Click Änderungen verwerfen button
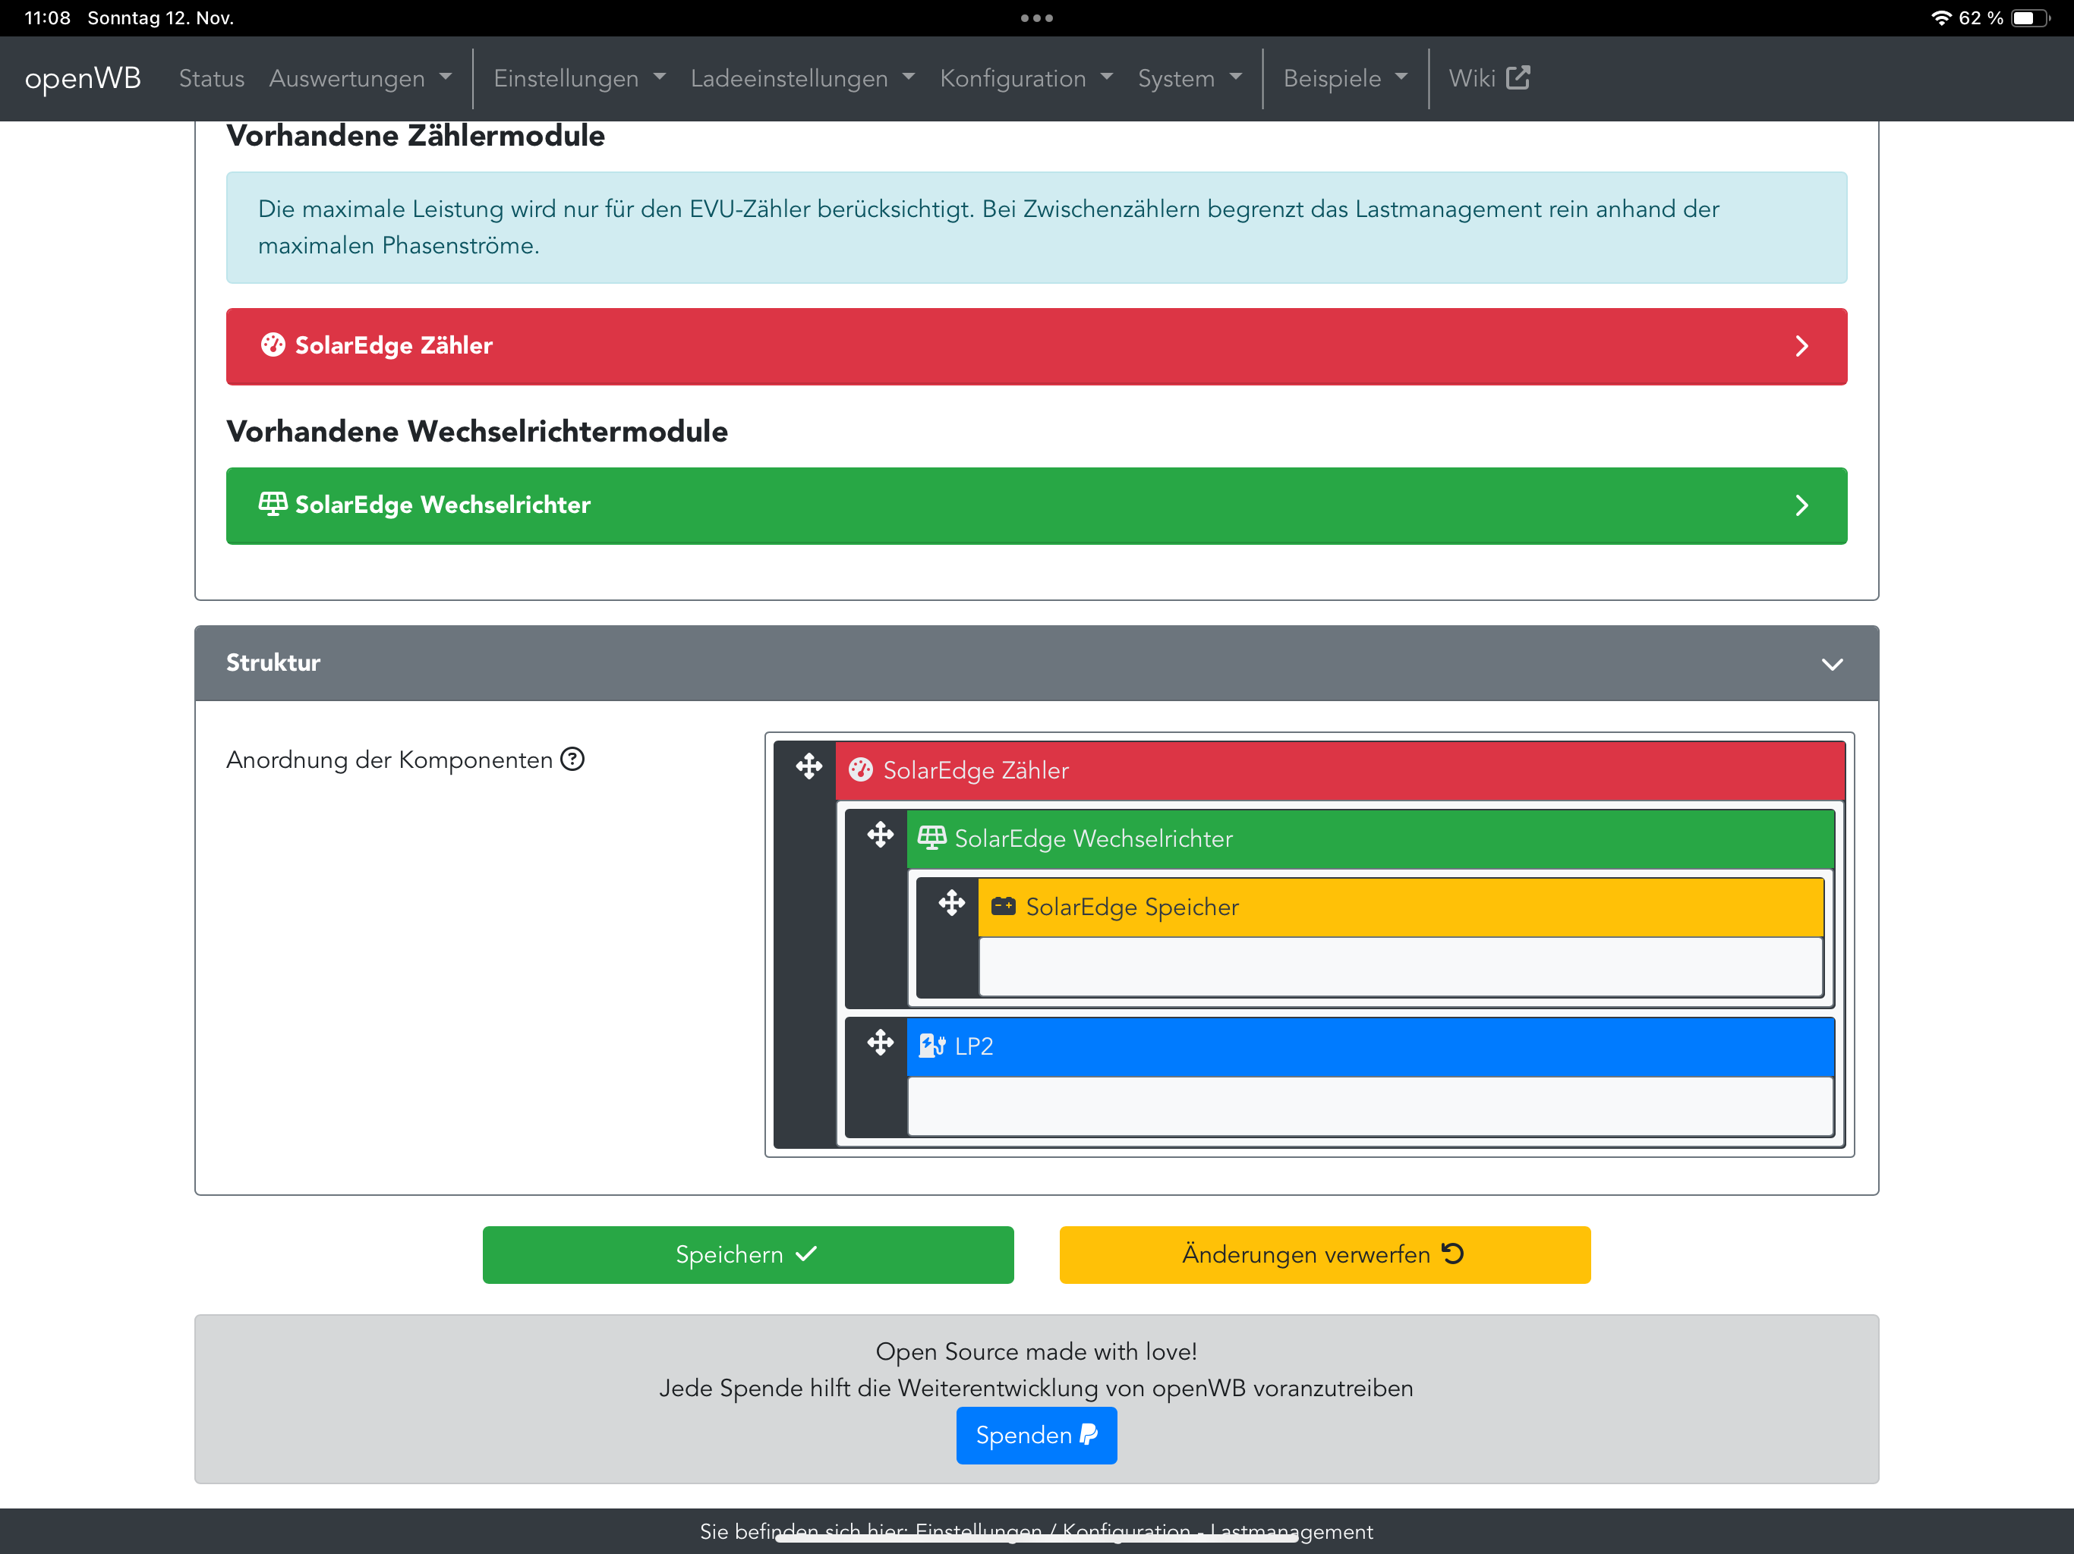Viewport: 2074px width, 1554px height. point(1324,1254)
